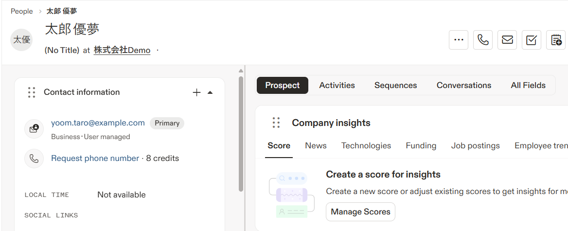Screen dimensions: 568x231
Task: Click the phone call icon button
Action: coord(483,40)
